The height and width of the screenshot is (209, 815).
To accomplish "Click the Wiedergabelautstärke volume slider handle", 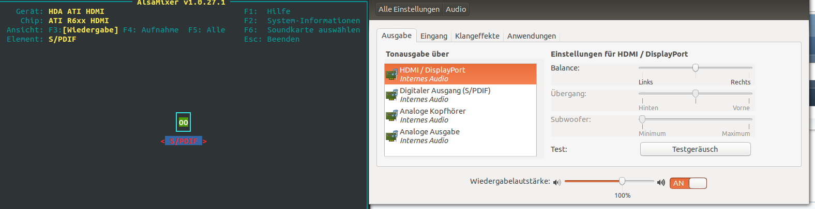I will click(622, 181).
